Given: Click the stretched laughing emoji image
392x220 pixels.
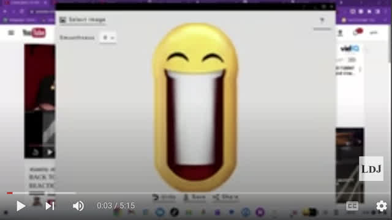Looking at the screenshot, I should [195, 108].
